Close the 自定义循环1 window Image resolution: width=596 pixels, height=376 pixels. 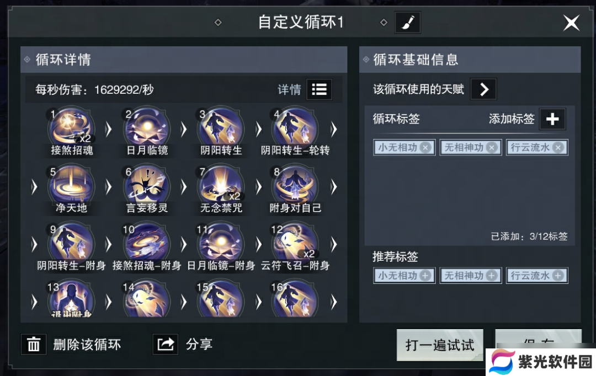[x=571, y=23]
